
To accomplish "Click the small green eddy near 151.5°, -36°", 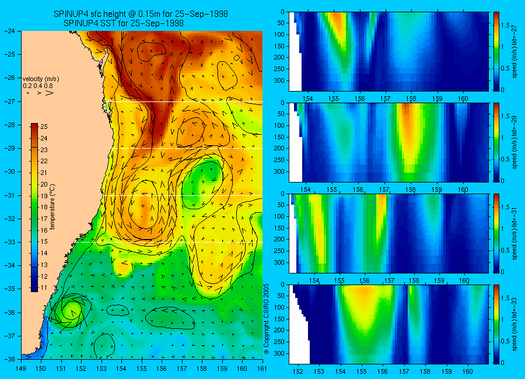I will click(x=71, y=310).
